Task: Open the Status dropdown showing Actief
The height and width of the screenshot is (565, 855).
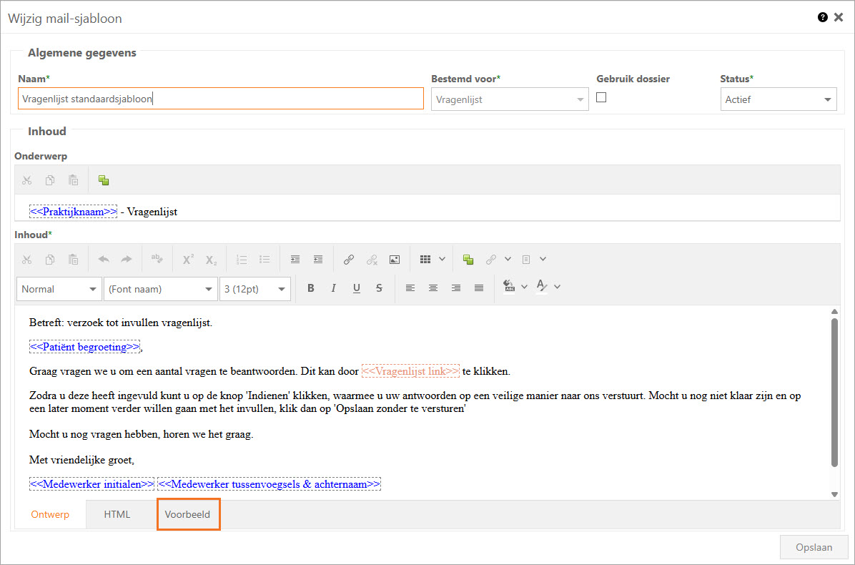Action: coord(778,99)
